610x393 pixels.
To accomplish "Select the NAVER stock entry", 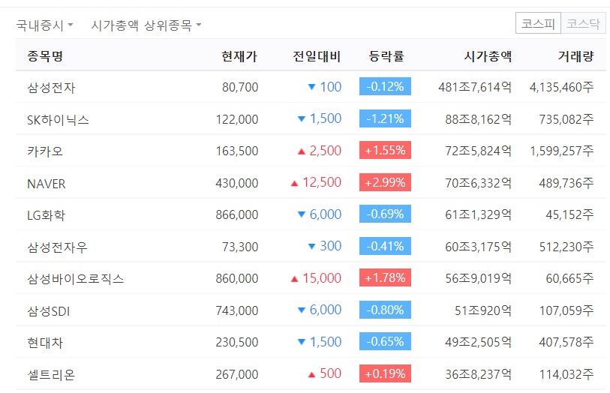I will 47,183.
